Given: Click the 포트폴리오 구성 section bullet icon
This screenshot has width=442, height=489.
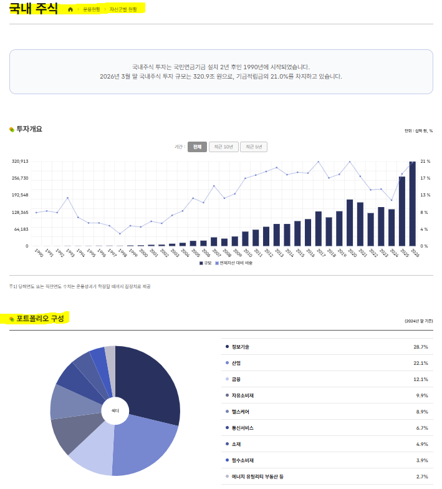Looking at the screenshot, I should [x=12, y=319].
